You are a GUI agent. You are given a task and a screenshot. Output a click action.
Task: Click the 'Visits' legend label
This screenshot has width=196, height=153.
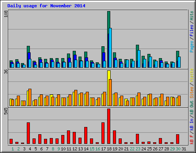point(192,75)
